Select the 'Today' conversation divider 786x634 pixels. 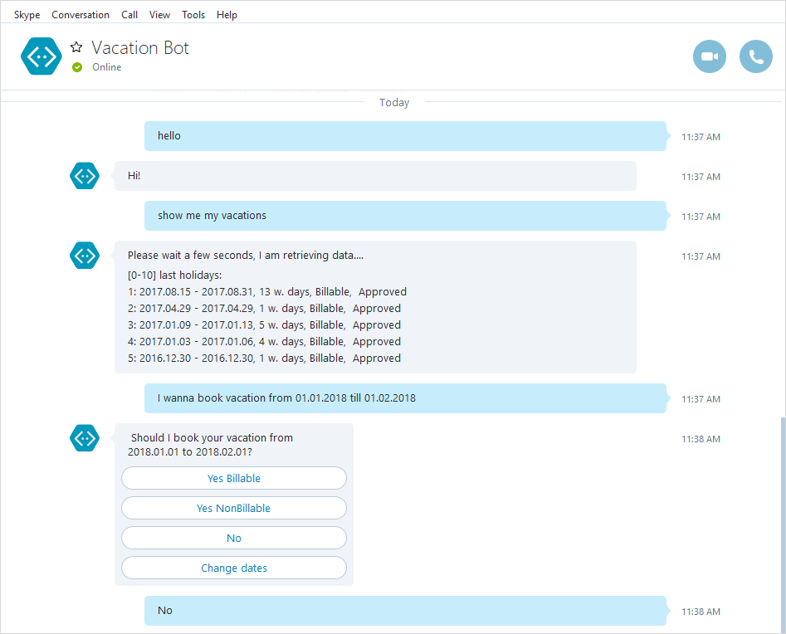(x=393, y=102)
